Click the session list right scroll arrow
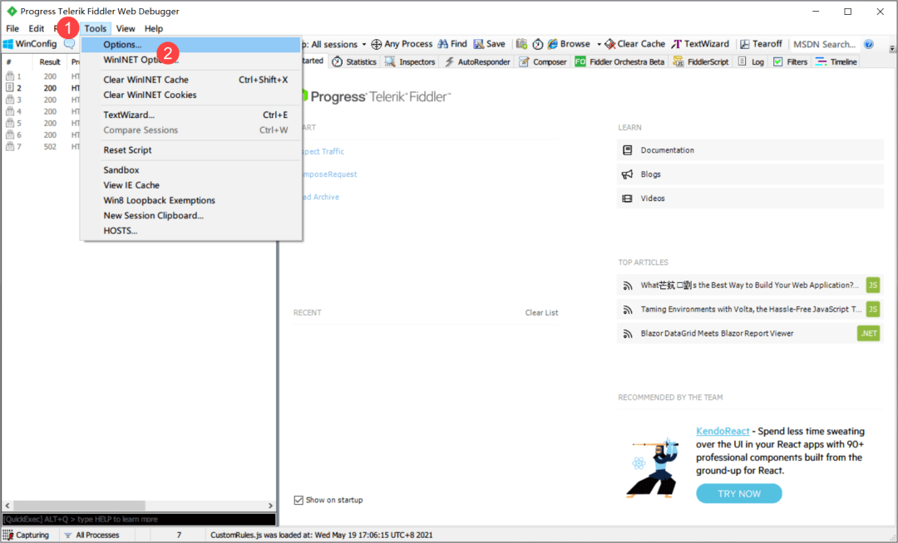This screenshot has height=543, width=898. tap(270, 506)
